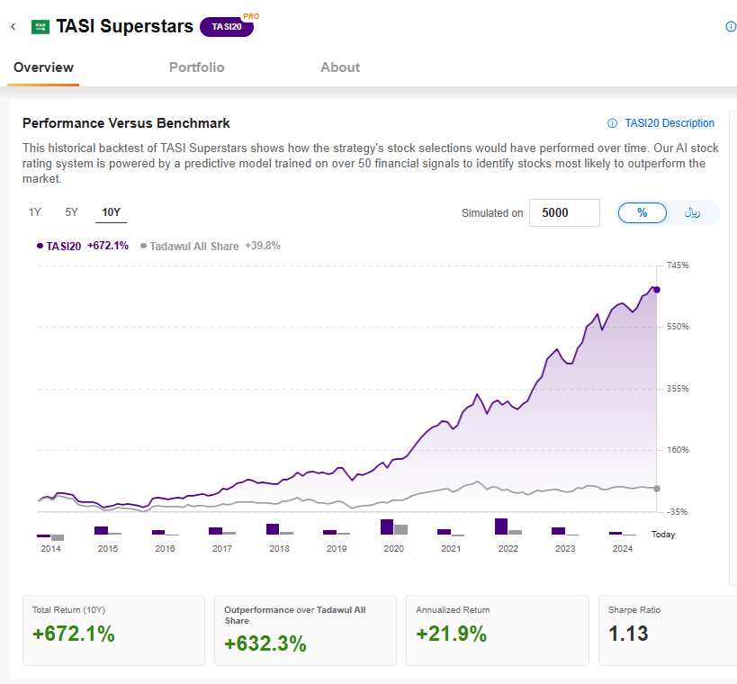Click the 2016 yearly return bars
737x684 pixels.
pyautogui.click(x=165, y=533)
